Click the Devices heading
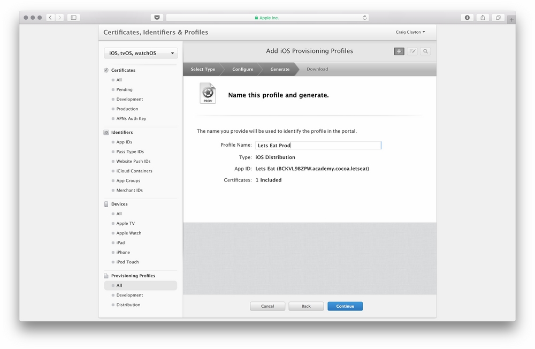This screenshot has height=349, width=535. [x=119, y=204]
